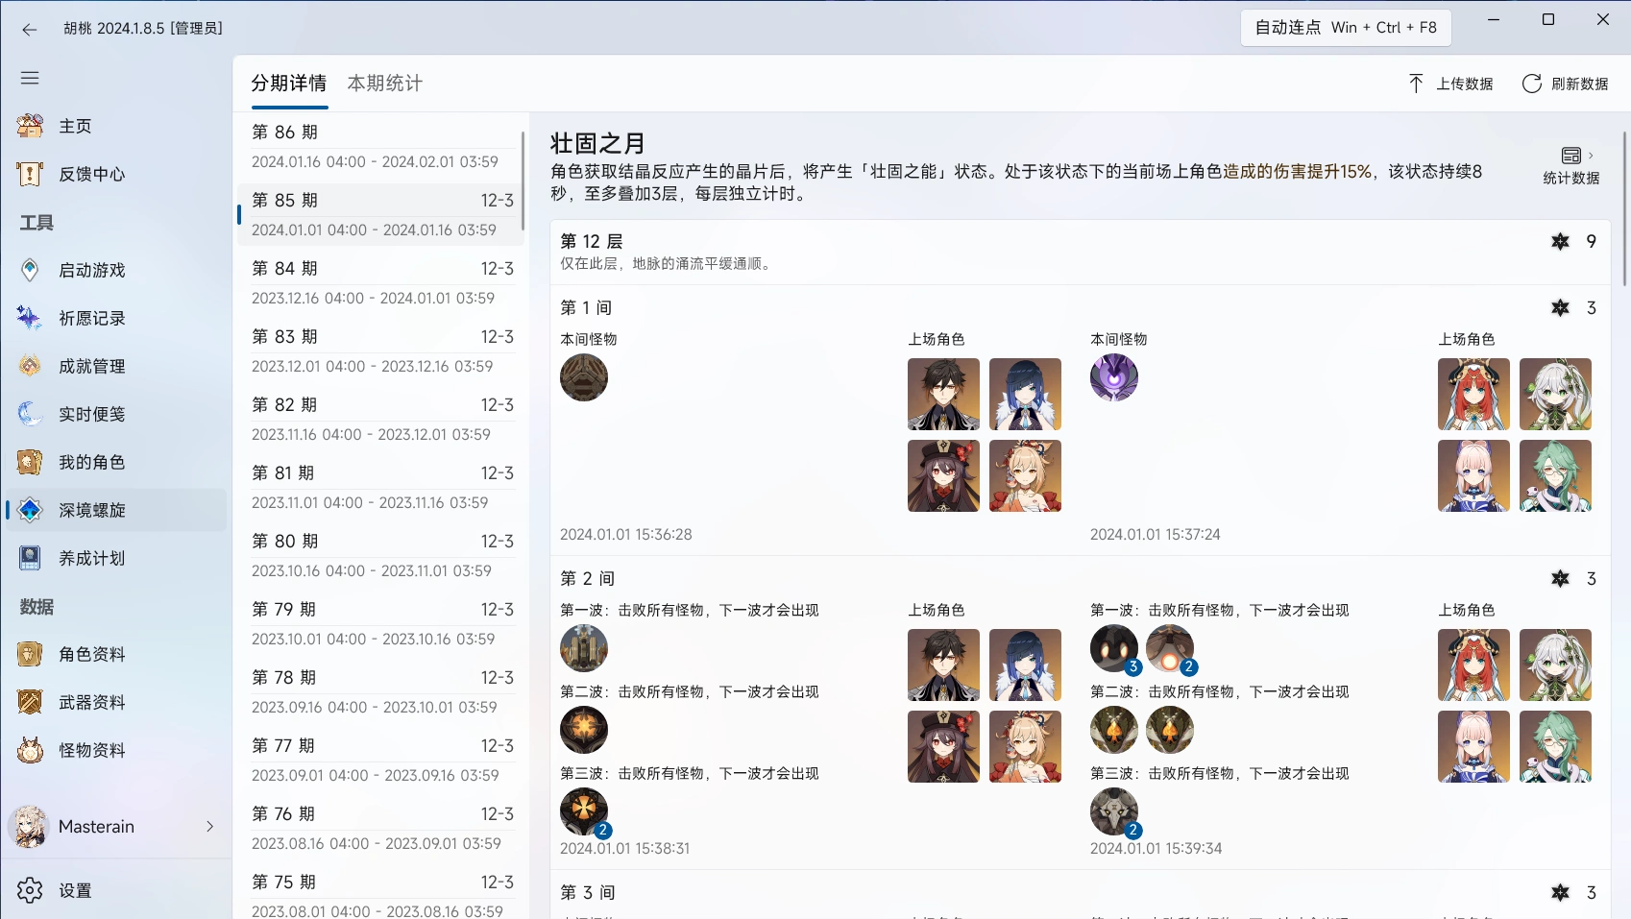The image size is (1631, 919).
Task: Open 我的角色 my characters
Action: pos(115,462)
